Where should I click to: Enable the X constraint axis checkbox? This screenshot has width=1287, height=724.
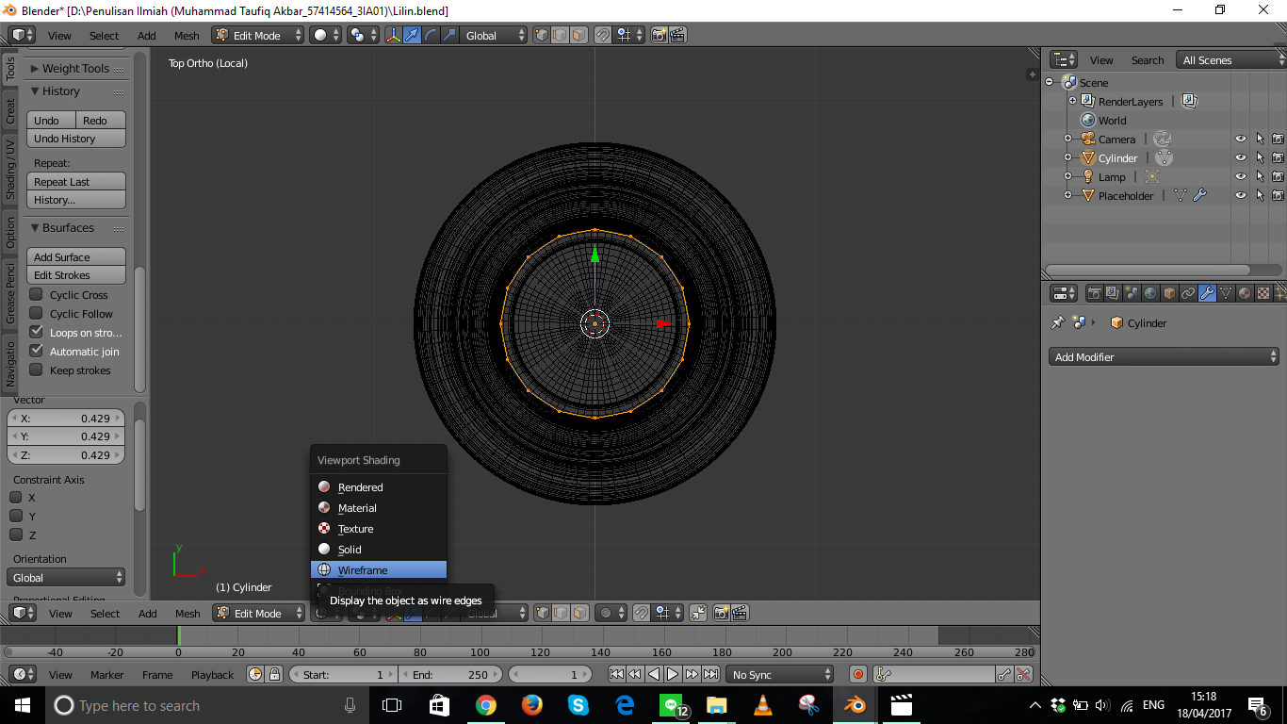[x=16, y=497]
